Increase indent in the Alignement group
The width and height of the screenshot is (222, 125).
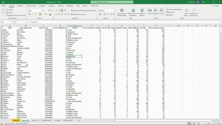click(68, 14)
